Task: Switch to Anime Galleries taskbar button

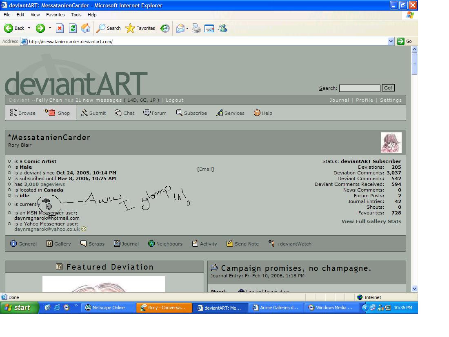Action: point(276,308)
